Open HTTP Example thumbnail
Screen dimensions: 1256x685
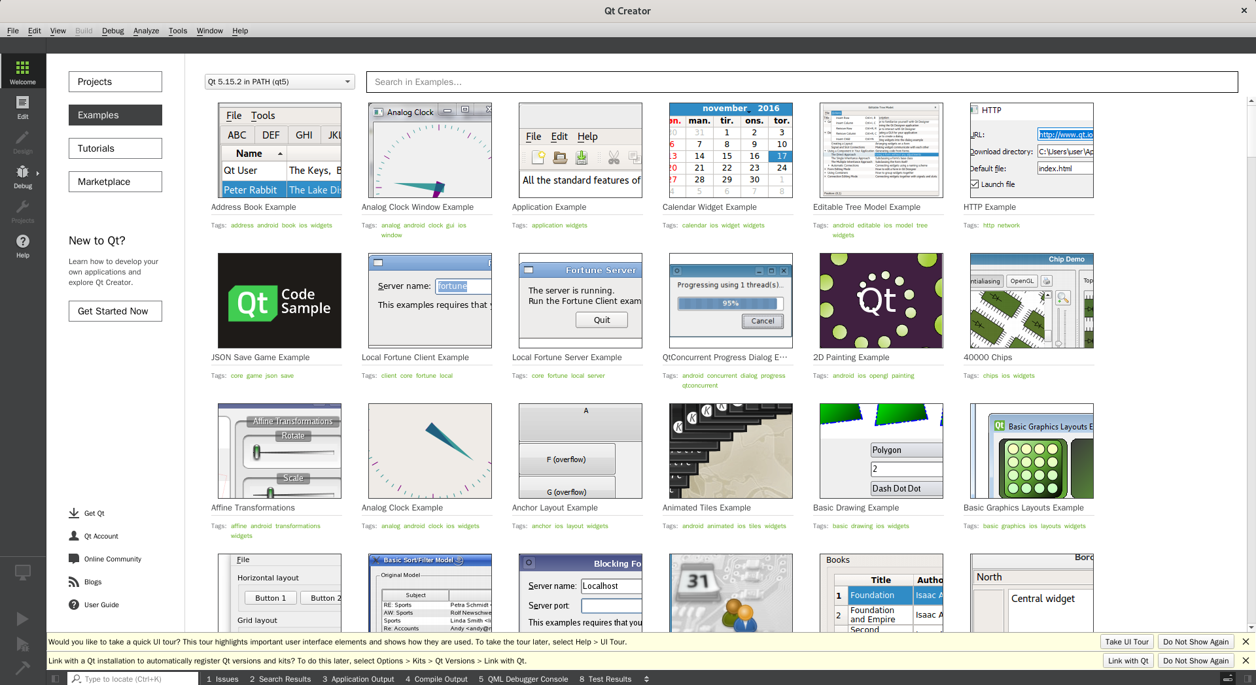(1032, 150)
